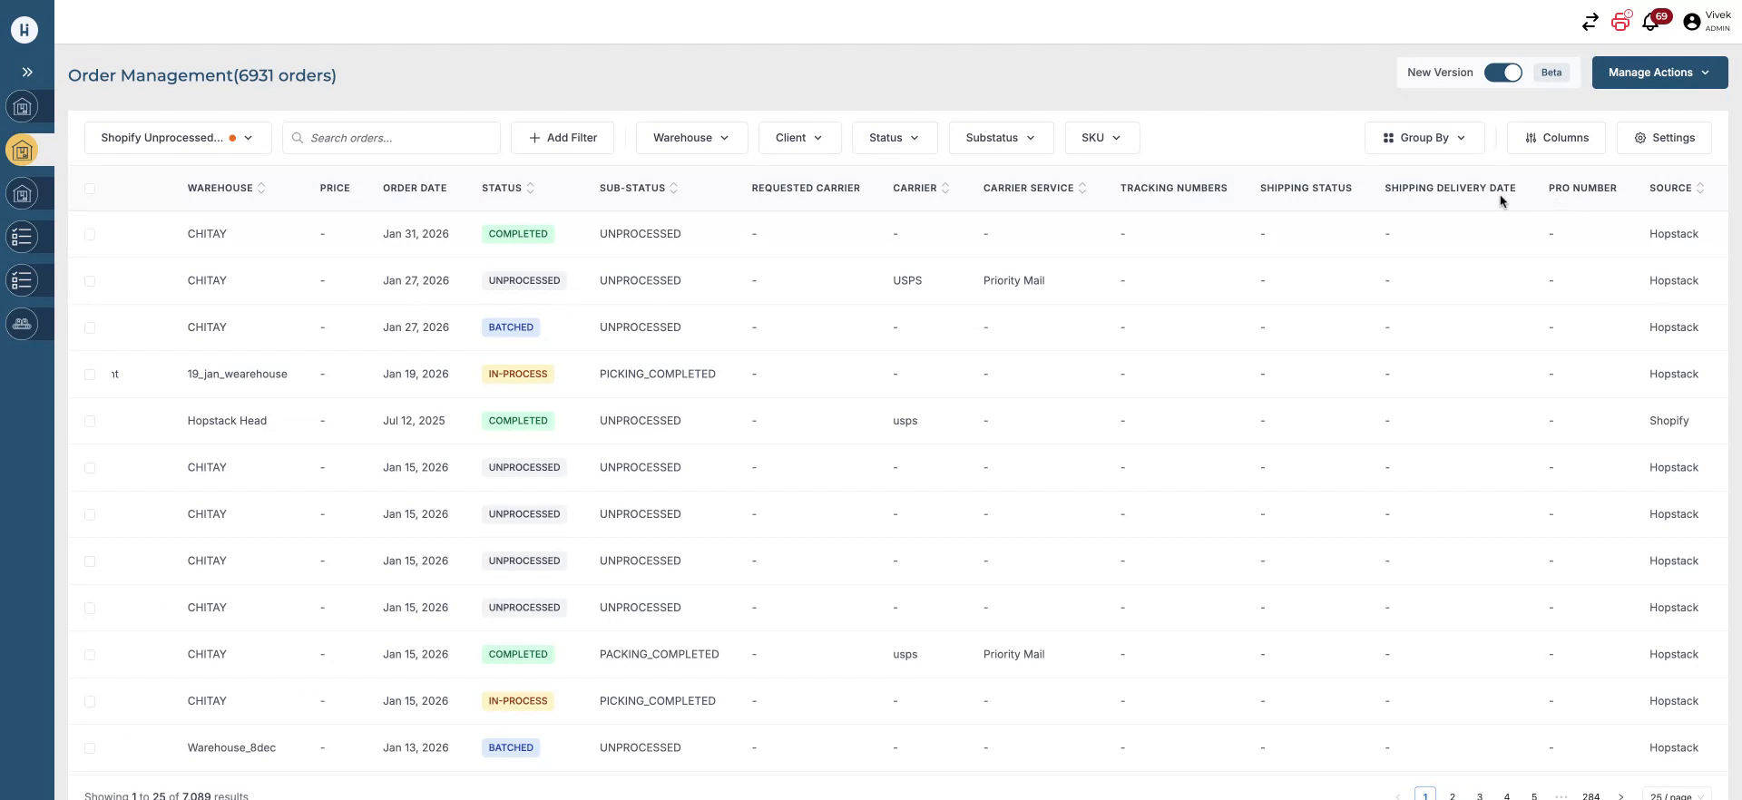Expand the Warehouse filter dropdown
The image size is (1742, 800).
point(691,138)
